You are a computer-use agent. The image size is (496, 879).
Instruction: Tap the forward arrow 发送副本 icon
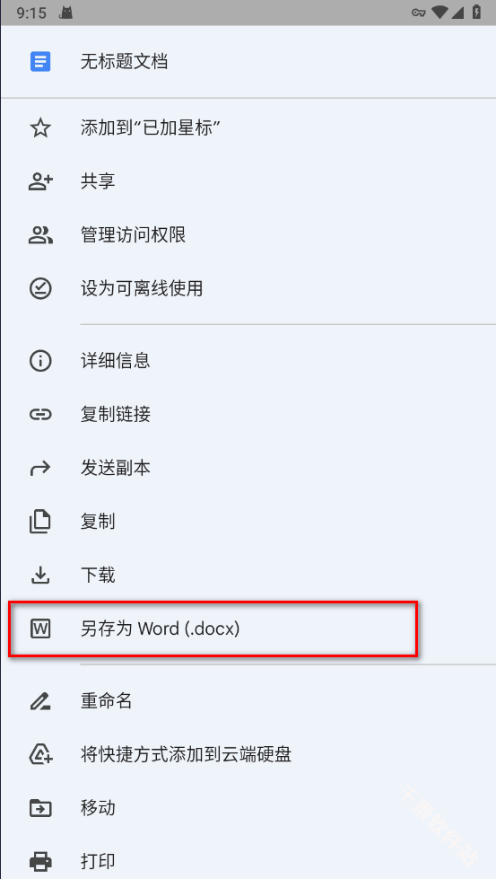coord(40,468)
